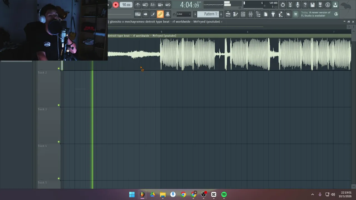The height and width of the screenshot is (200, 356).
Task: Mute Track 2 using its green dot
Action: tap(59, 105)
